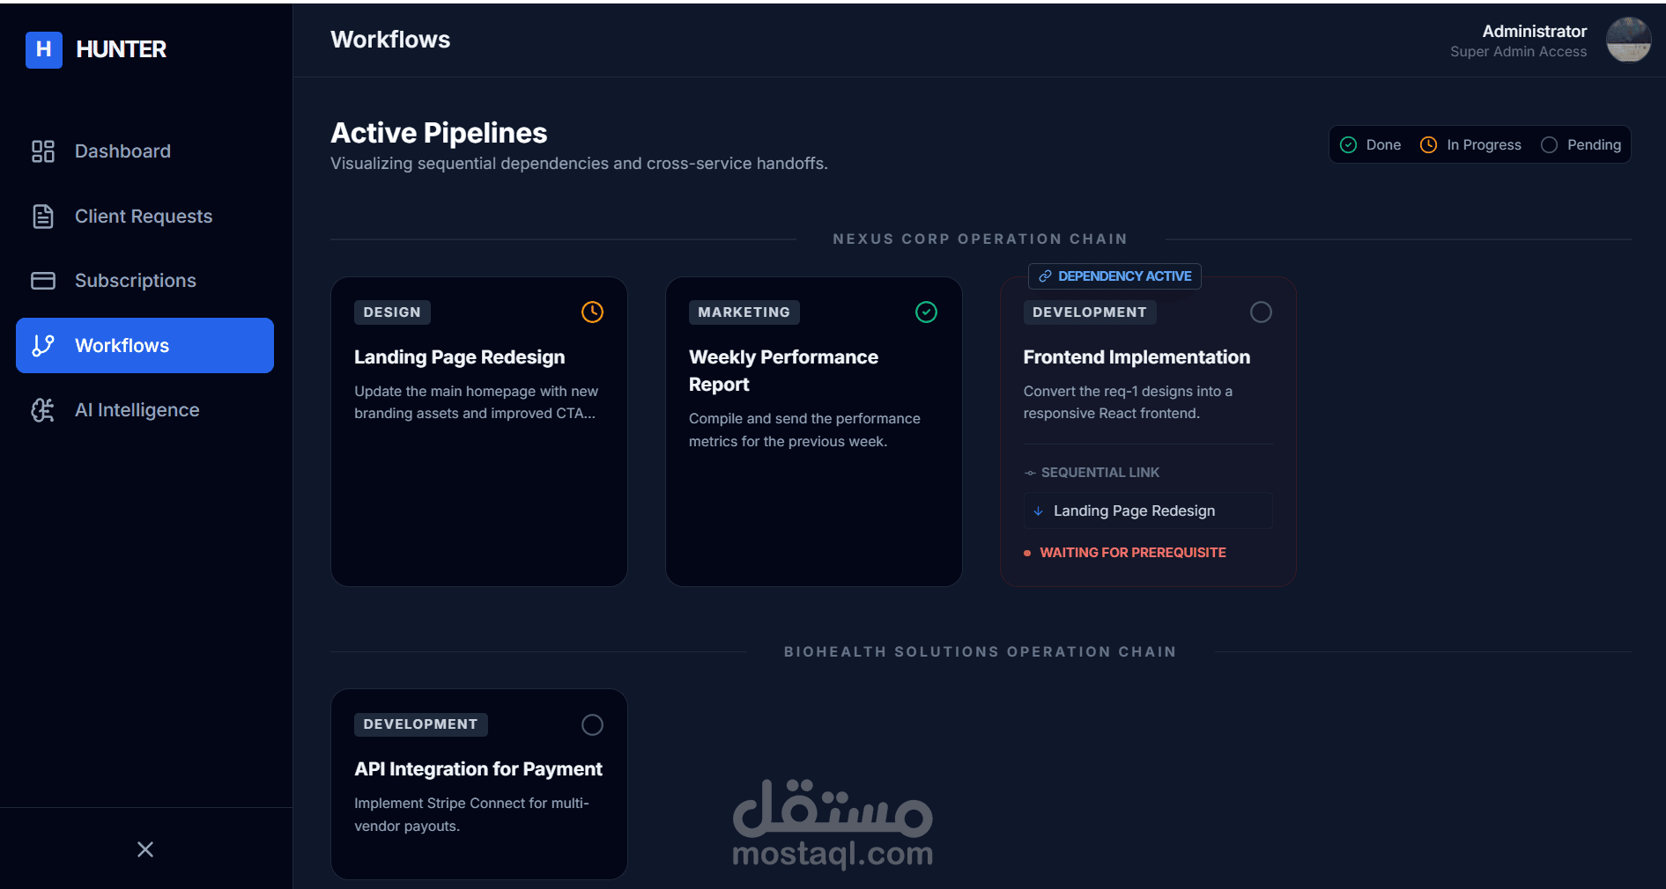This screenshot has width=1666, height=889.
Task: Select the In Progress status legend item
Action: click(x=1471, y=145)
